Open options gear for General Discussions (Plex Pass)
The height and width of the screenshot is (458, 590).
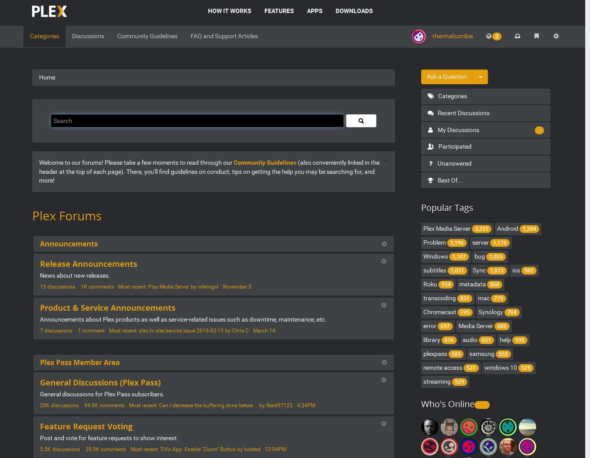pyautogui.click(x=384, y=380)
